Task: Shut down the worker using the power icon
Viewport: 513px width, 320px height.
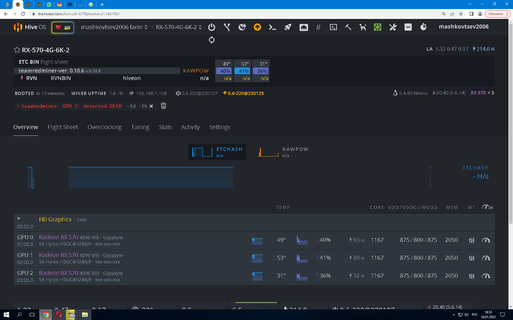Action: coord(211,27)
